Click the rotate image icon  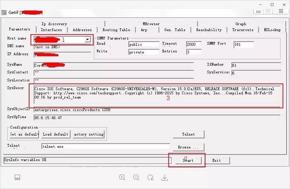coord(150,177)
